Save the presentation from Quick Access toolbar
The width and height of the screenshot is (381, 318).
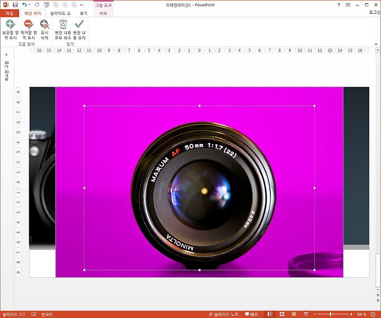coord(15,5)
